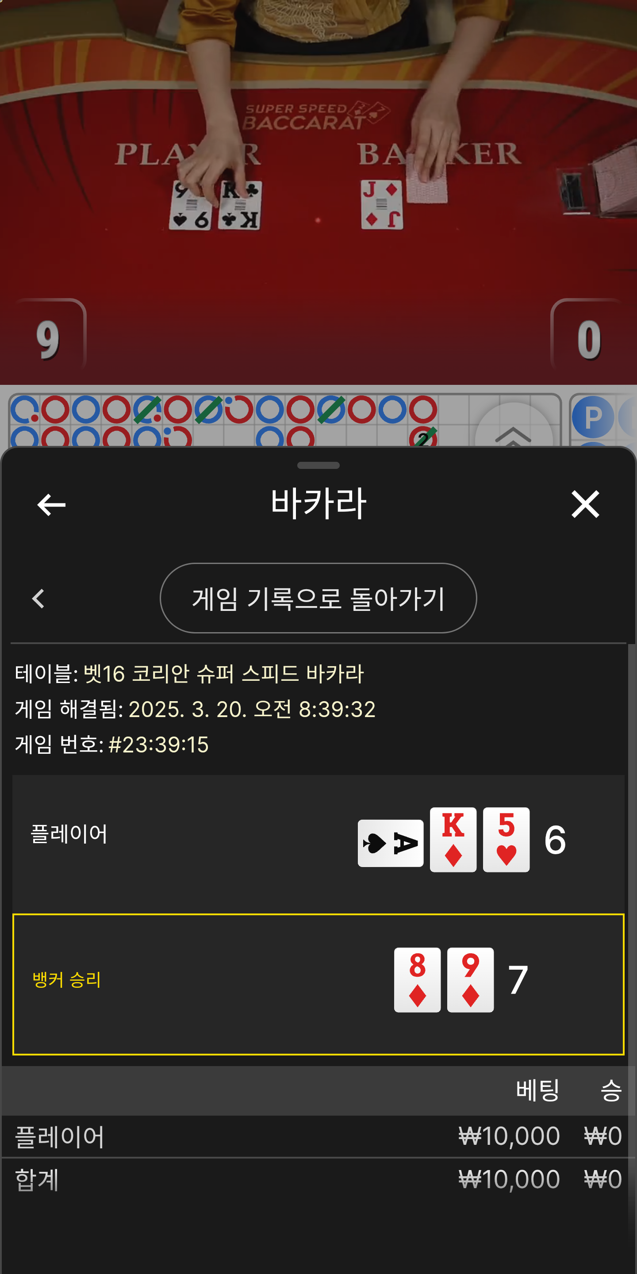Viewport: 637px width, 1274px height.
Task: Click the blue P roadmap icon
Action: coord(592,418)
